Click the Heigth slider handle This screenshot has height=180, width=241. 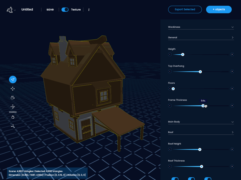pos(183,54)
